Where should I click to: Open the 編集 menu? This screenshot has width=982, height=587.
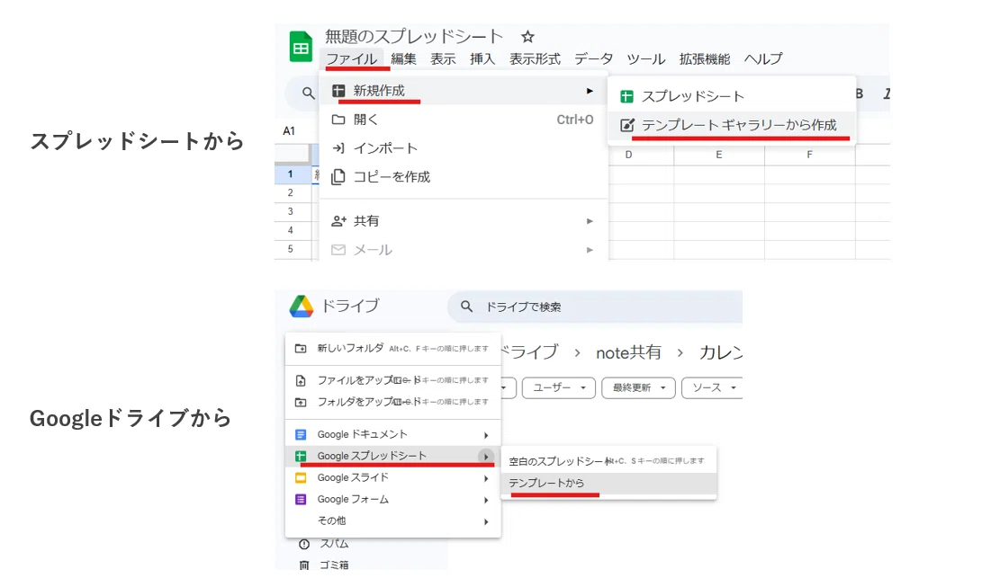403,58
